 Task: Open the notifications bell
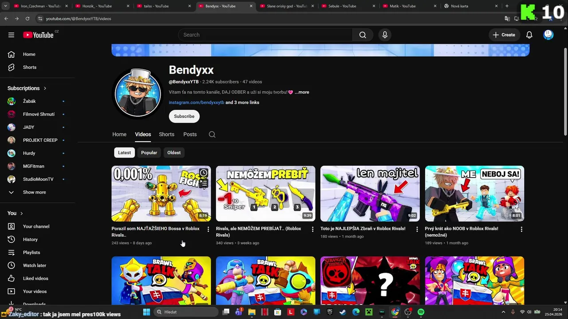529,35
